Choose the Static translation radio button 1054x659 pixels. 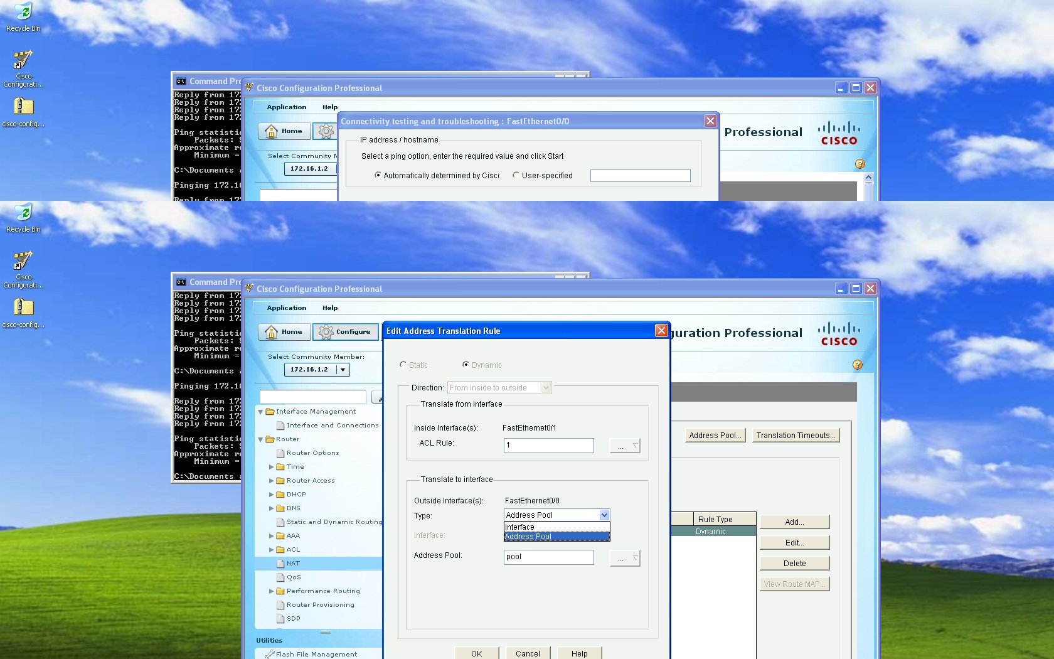(403, 365)
